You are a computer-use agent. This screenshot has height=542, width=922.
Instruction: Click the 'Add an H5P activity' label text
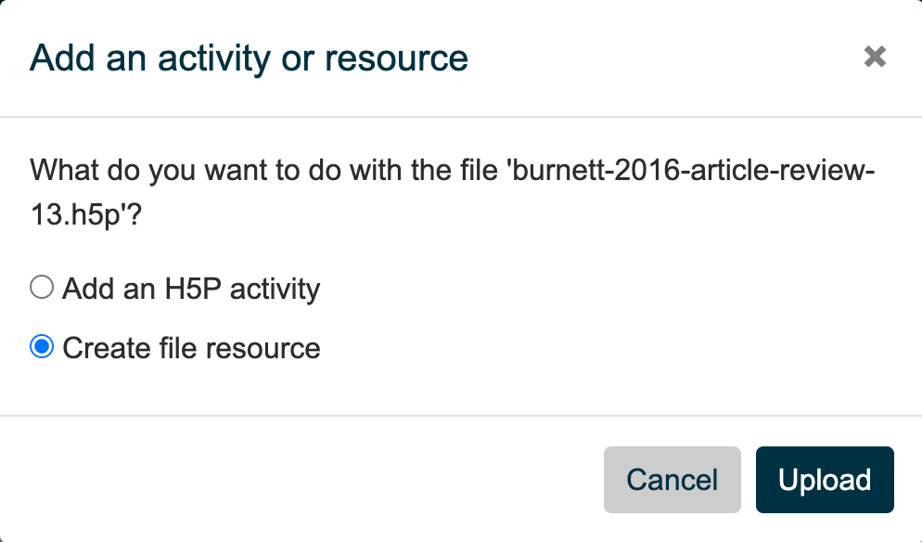(191, 289)
